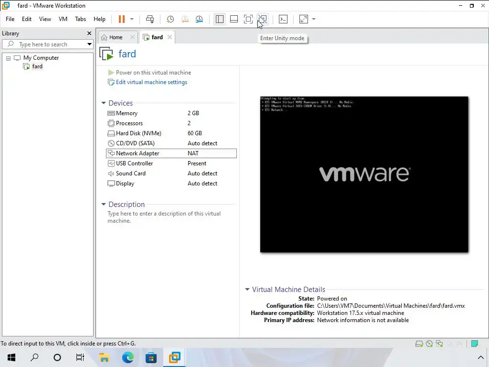This screenshot has height=367, width=489.
Task: Click the Memory chip icon
Action: 111,113
